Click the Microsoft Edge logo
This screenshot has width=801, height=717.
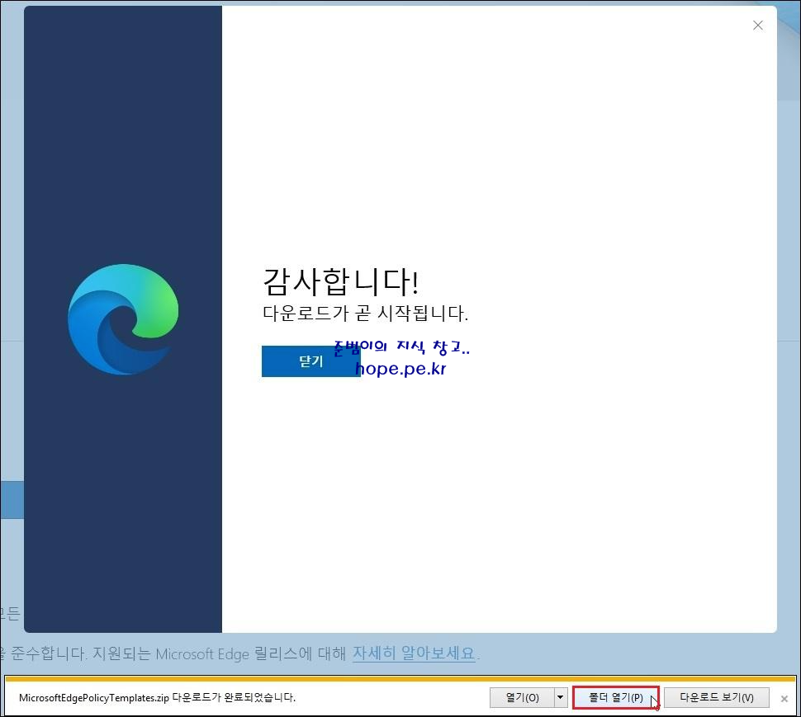click(123, 319)
